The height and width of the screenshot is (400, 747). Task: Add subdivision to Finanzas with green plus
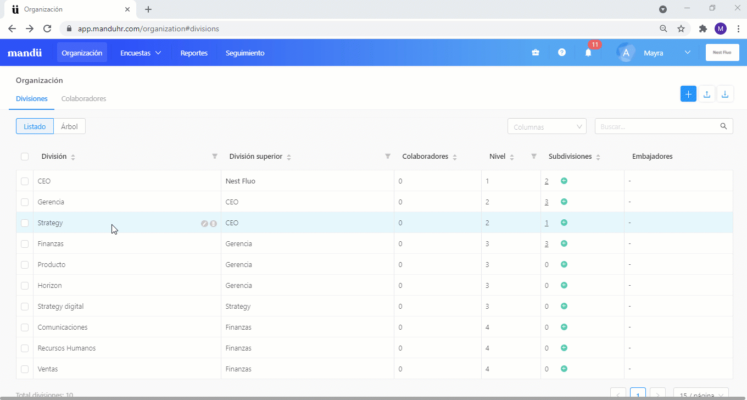click(x=564, y=243)
